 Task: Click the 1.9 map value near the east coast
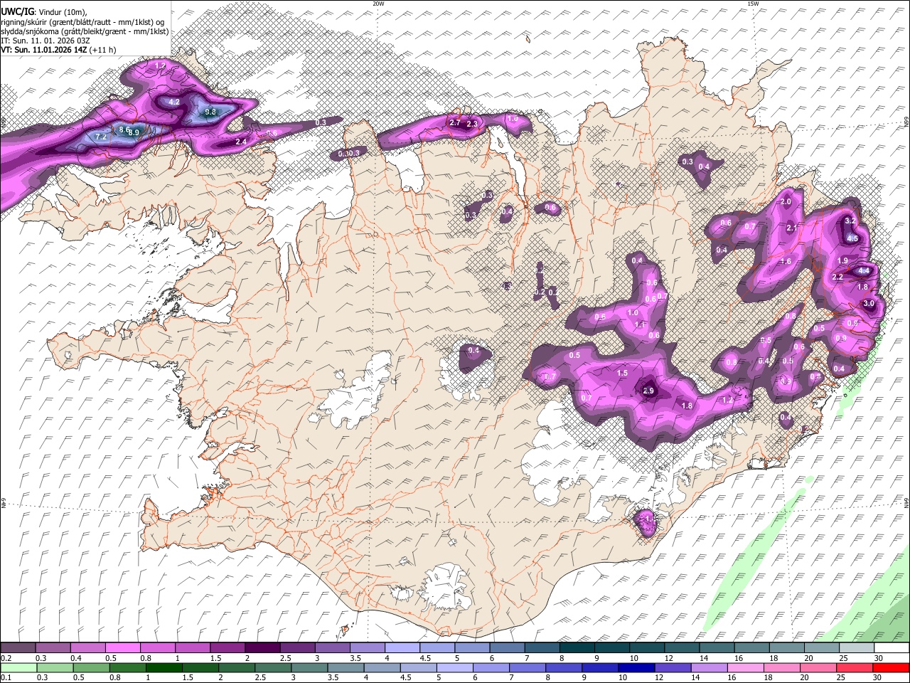coord(843,260)
